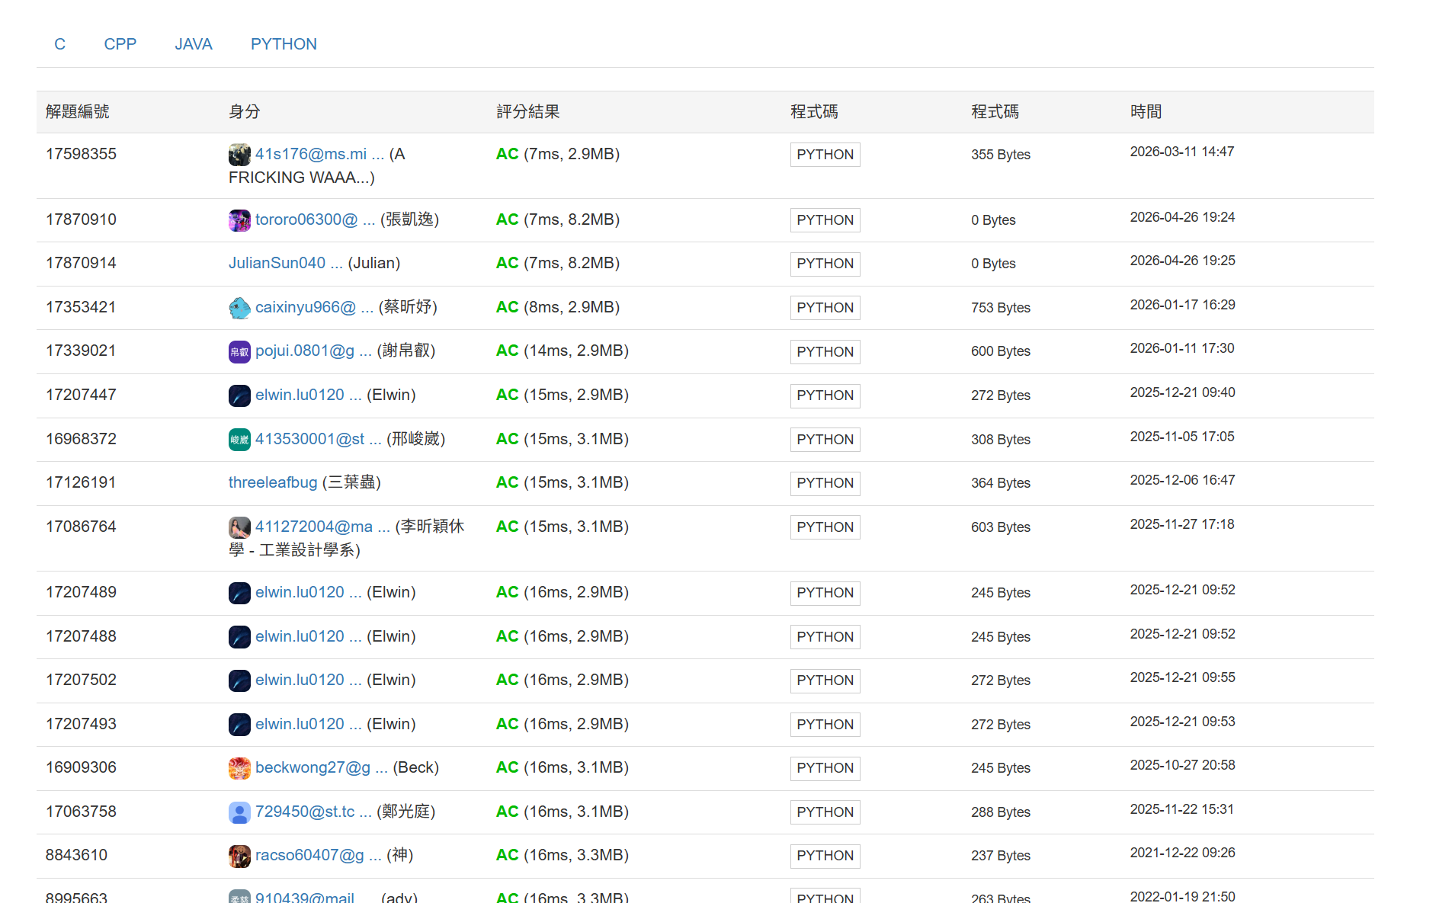Click 729450@st.tc default person avatar
This screenshot has width=1452, height=903.
click(x=239, y=812)
